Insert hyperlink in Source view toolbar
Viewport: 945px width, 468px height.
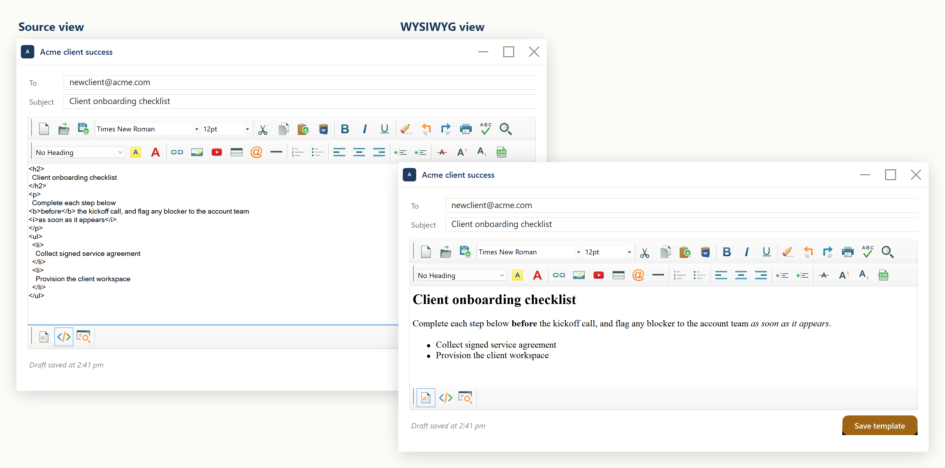point(177,152)
